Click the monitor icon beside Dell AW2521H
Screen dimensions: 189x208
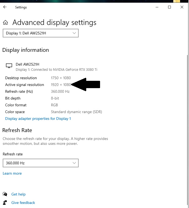point(9,66)
